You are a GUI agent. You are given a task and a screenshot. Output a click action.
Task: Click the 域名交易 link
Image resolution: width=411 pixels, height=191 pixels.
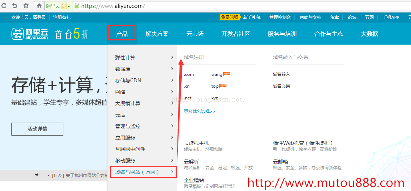(x=282, y=86)
